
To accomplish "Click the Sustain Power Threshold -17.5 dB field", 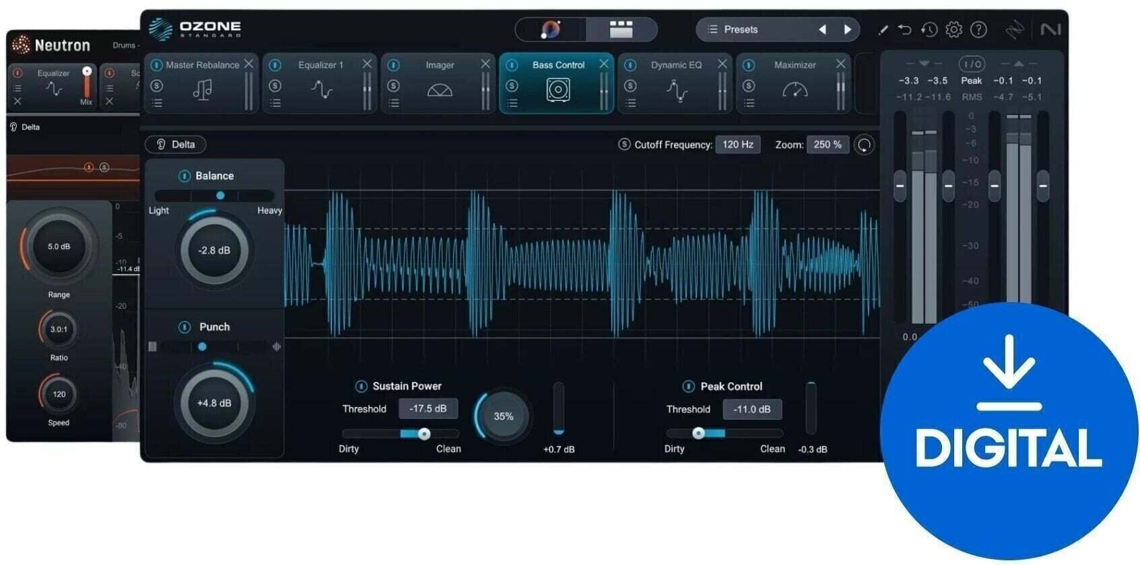I will (428, 408).
